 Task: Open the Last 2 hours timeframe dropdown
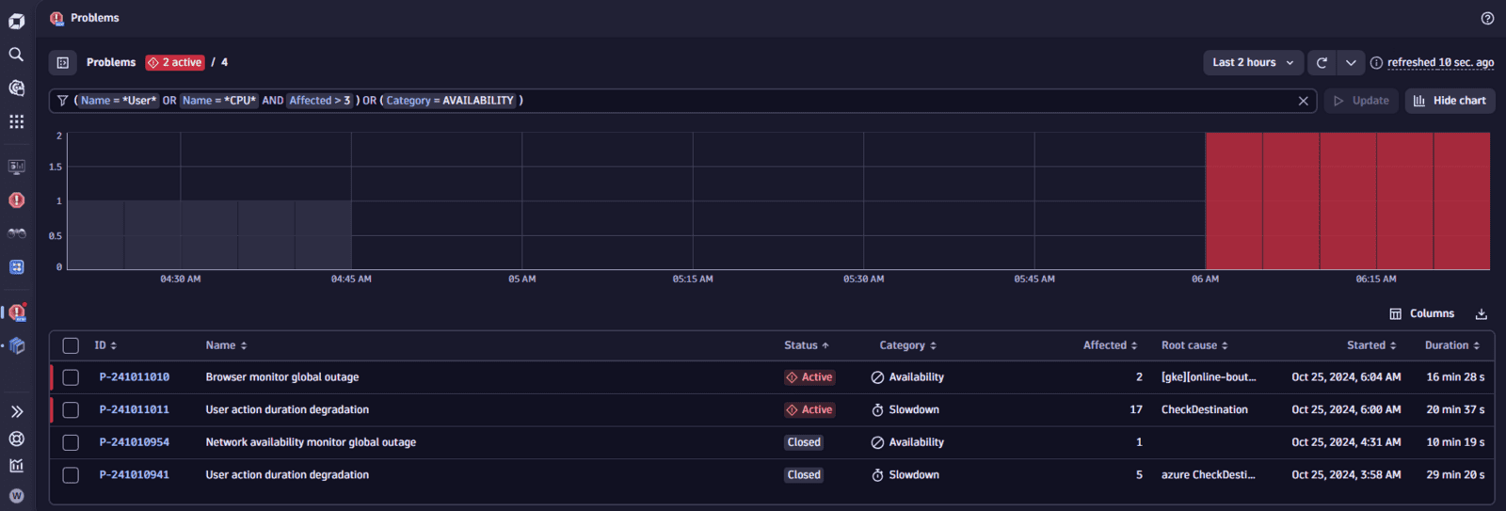point(1253,62)
